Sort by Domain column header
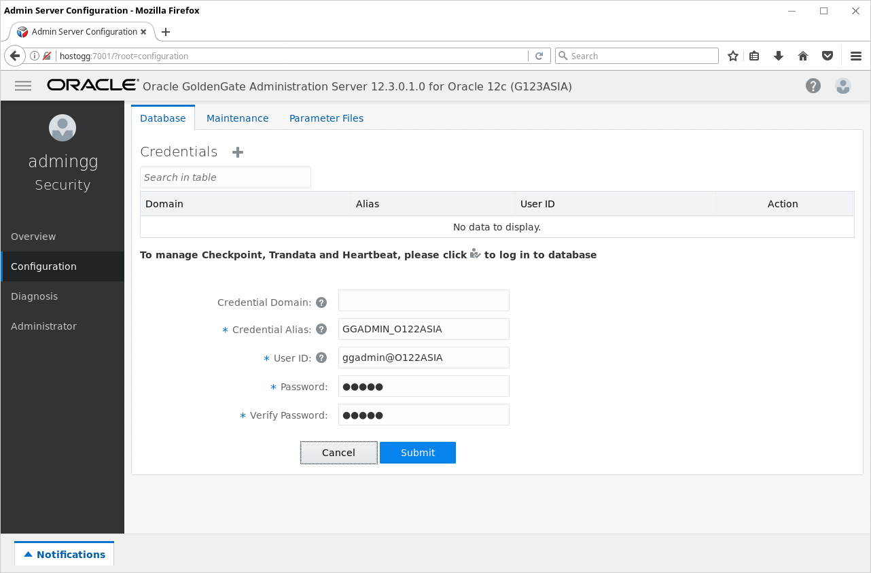This screenshot has height=573, width=871. 245,204
